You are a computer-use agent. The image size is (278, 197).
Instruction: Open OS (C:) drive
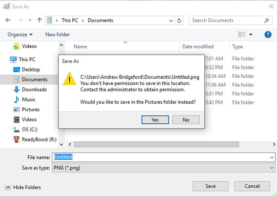click(25, 129)
